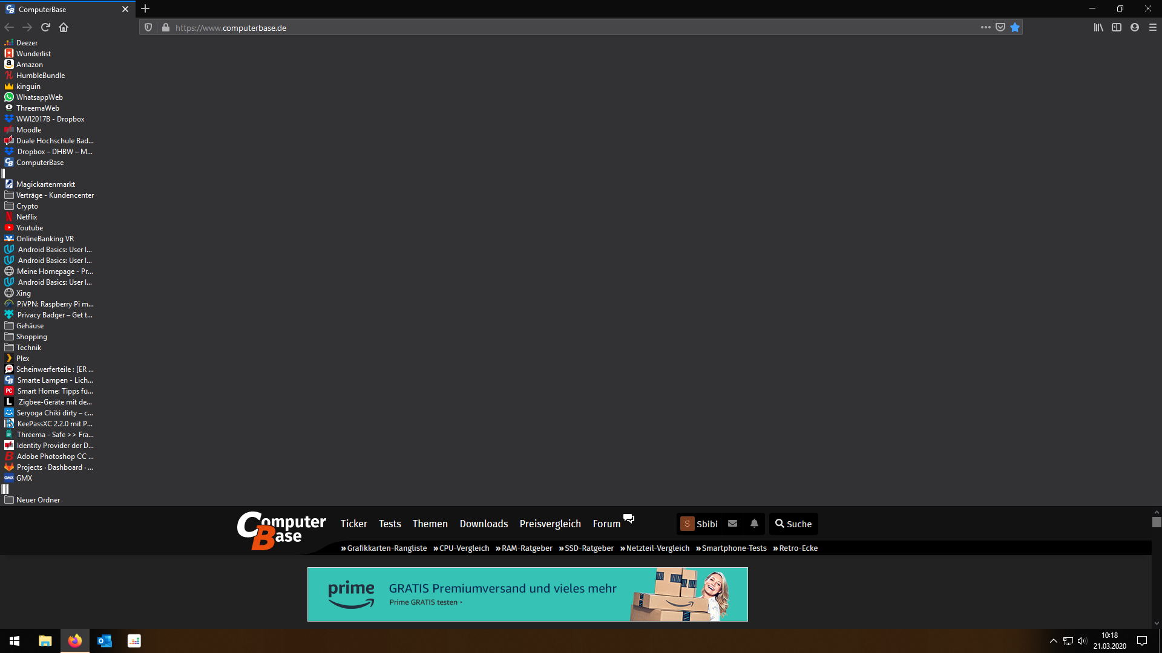
Task: Open the Grafikkarten-Rangliste link
Action: pyautogui.click(x=387, y=548)
